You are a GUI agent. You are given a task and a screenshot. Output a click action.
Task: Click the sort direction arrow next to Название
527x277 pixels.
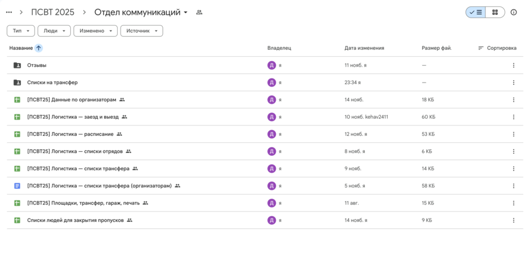(39, 48)
